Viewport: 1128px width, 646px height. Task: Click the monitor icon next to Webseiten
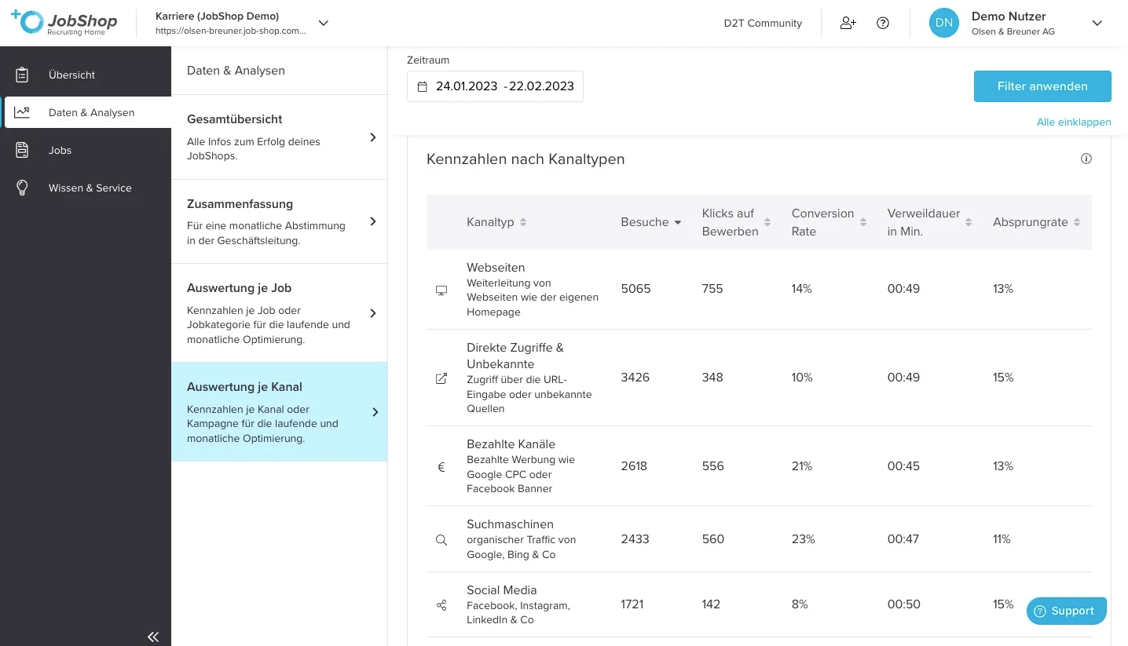(x=441, y=290)
